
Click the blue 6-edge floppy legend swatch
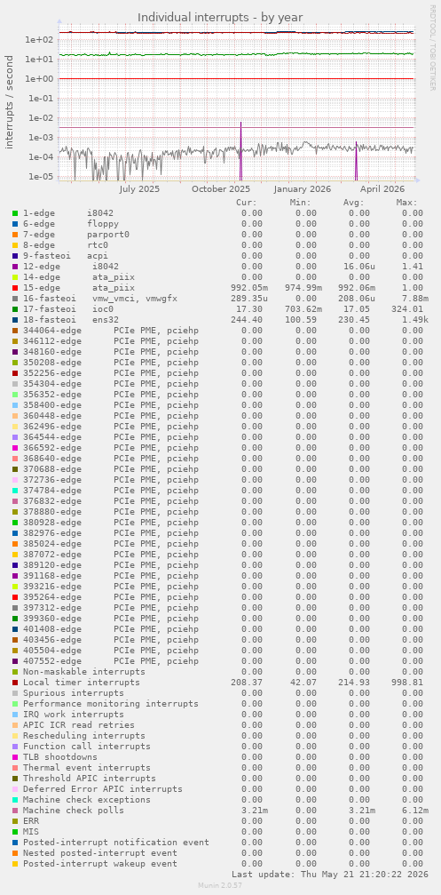pyautogui.click(x=15, y=224)
